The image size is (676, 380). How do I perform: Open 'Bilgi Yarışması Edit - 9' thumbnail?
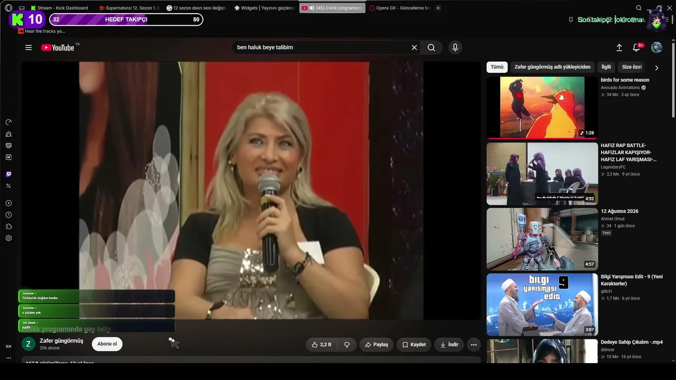[x=542, y=305]
